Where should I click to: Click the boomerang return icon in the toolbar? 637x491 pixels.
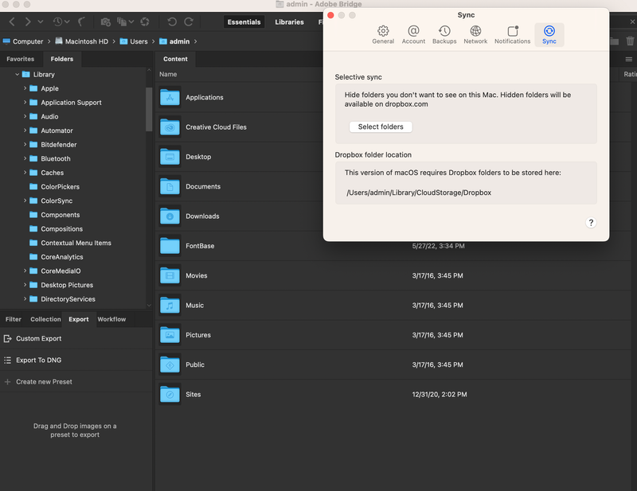[x=80, y=22]
